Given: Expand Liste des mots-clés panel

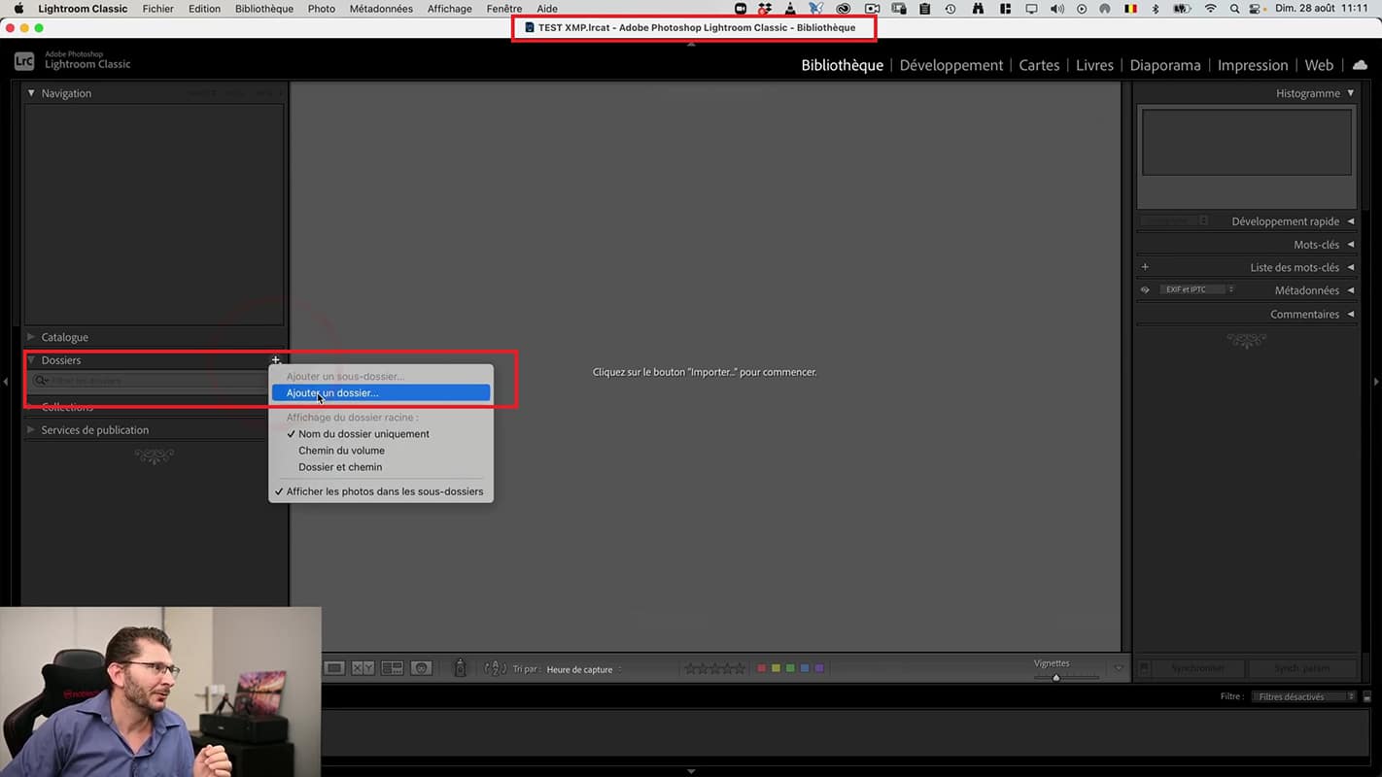Looking at the screenshot, I should (1351, 267).
